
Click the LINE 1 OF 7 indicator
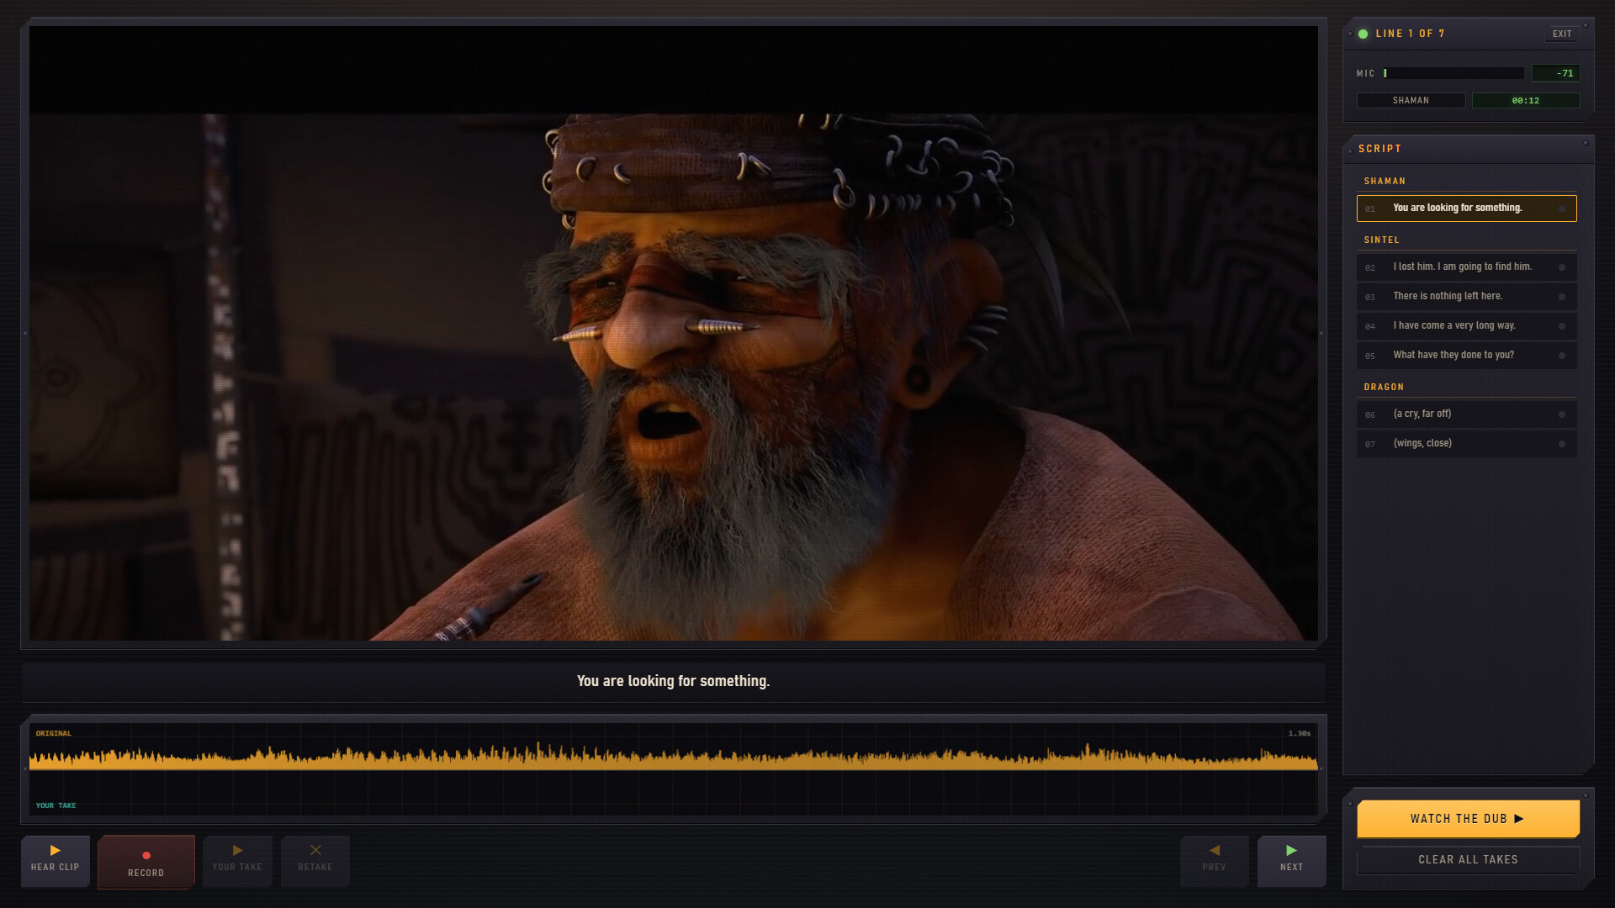[1410, 34]
